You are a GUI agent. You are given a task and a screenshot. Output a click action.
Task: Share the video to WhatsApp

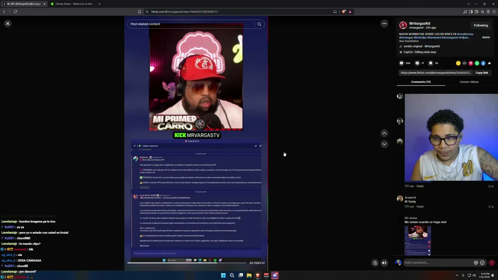(x=477, y=63)
